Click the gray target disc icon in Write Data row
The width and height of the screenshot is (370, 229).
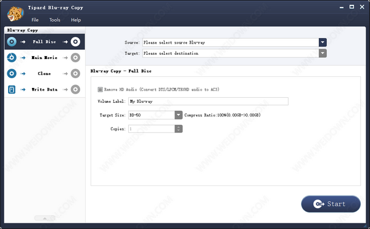[75, 89]
